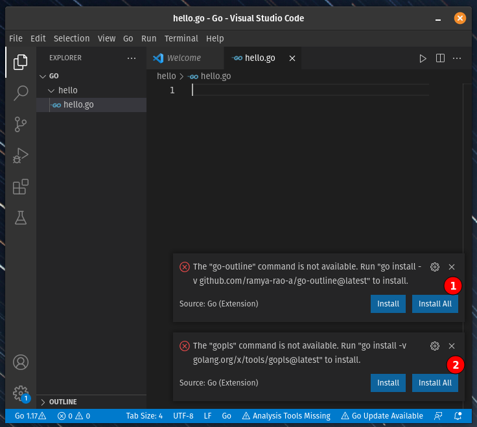Click the feedback icon in status bar
Screen dimensions: 477x427
[438, 416]
